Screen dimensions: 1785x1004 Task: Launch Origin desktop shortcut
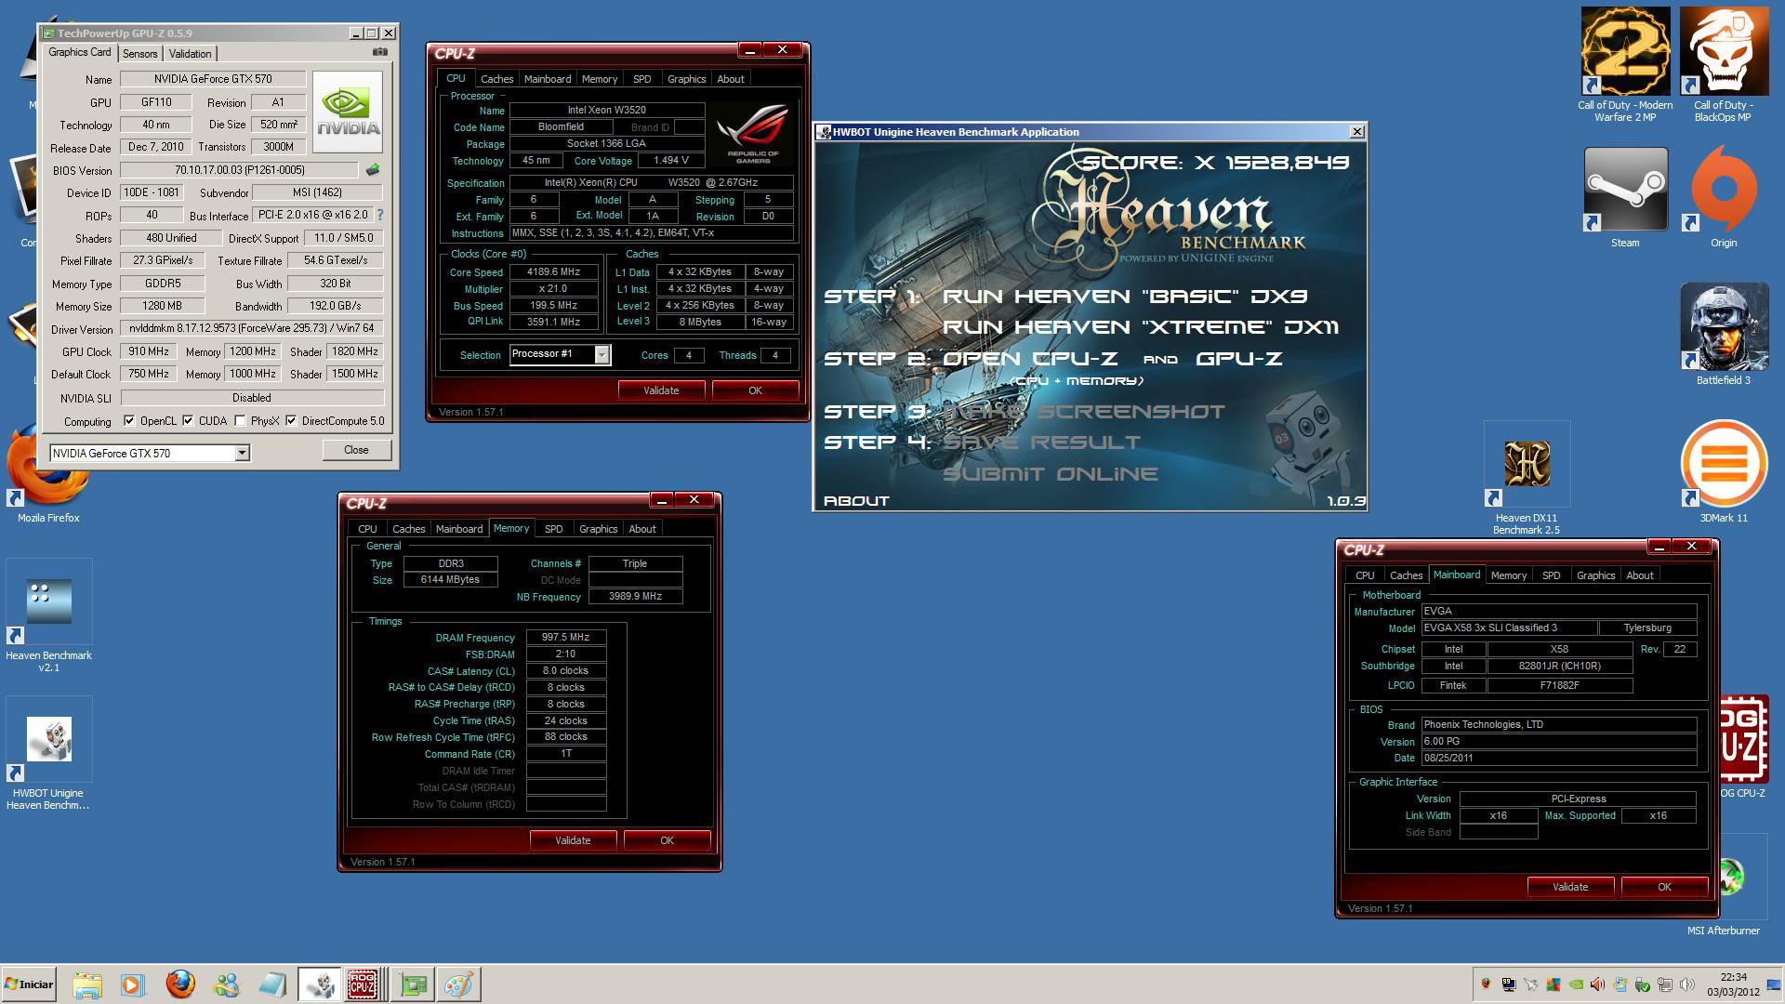1723,197
